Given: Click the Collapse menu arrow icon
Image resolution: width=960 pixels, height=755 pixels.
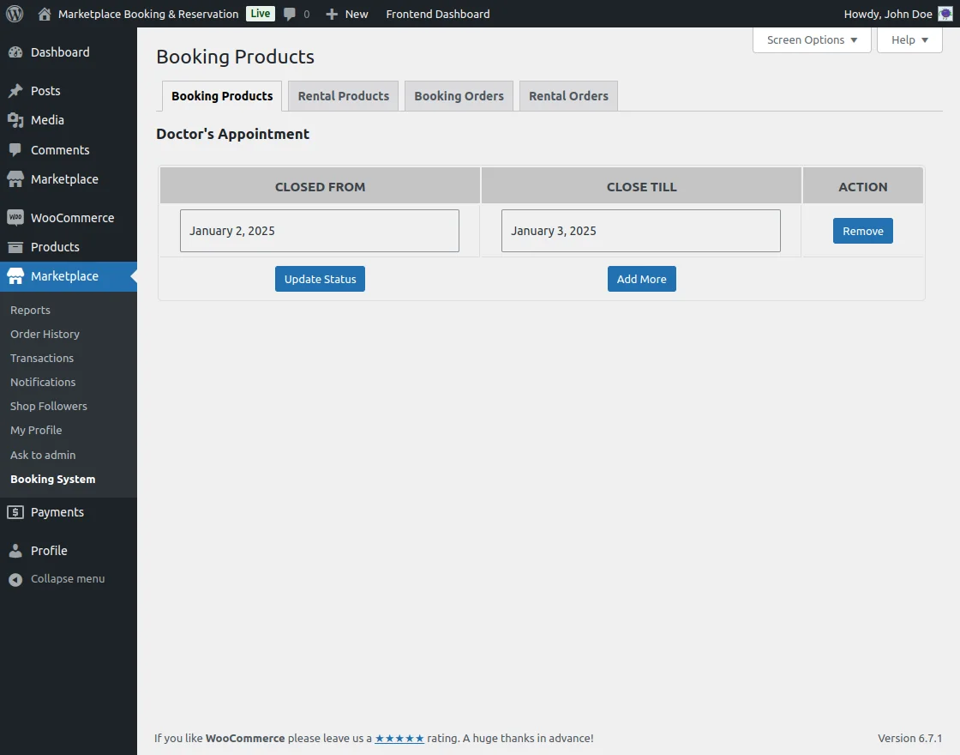Looking at the screenshot, I should point(15,579).
